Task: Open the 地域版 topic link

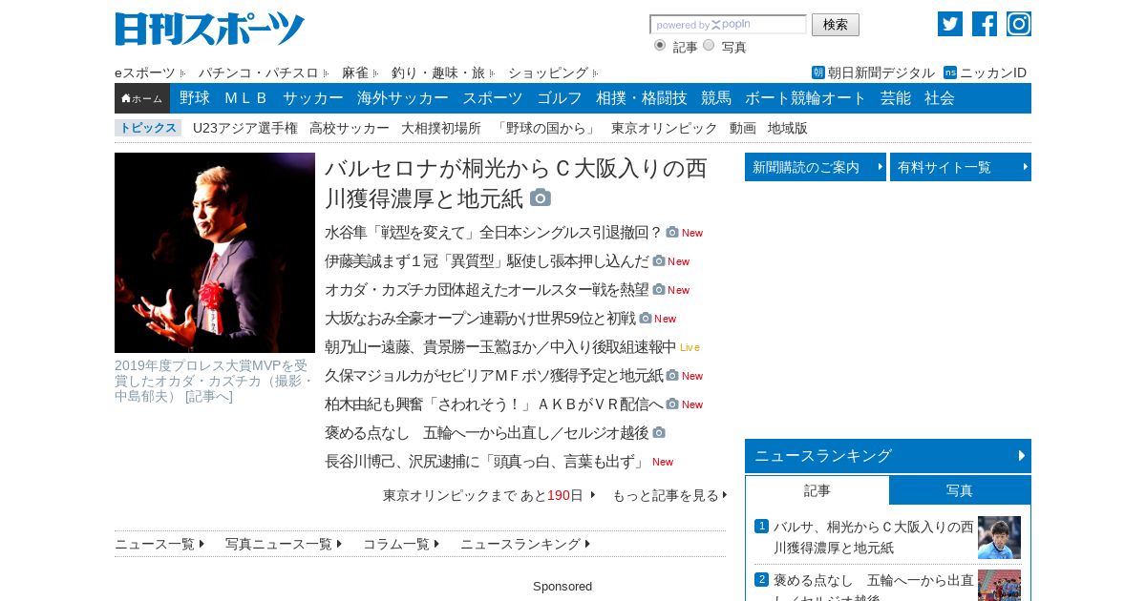Action: 788,128
